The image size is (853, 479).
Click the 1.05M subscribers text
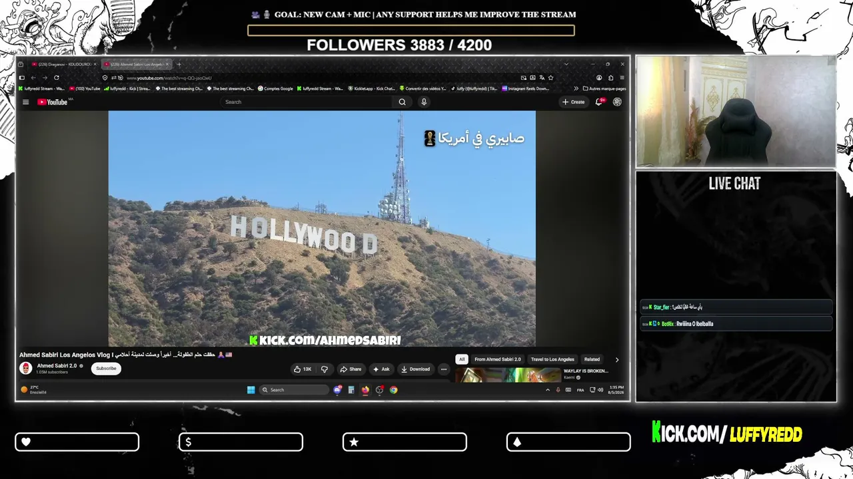[52, 372]
